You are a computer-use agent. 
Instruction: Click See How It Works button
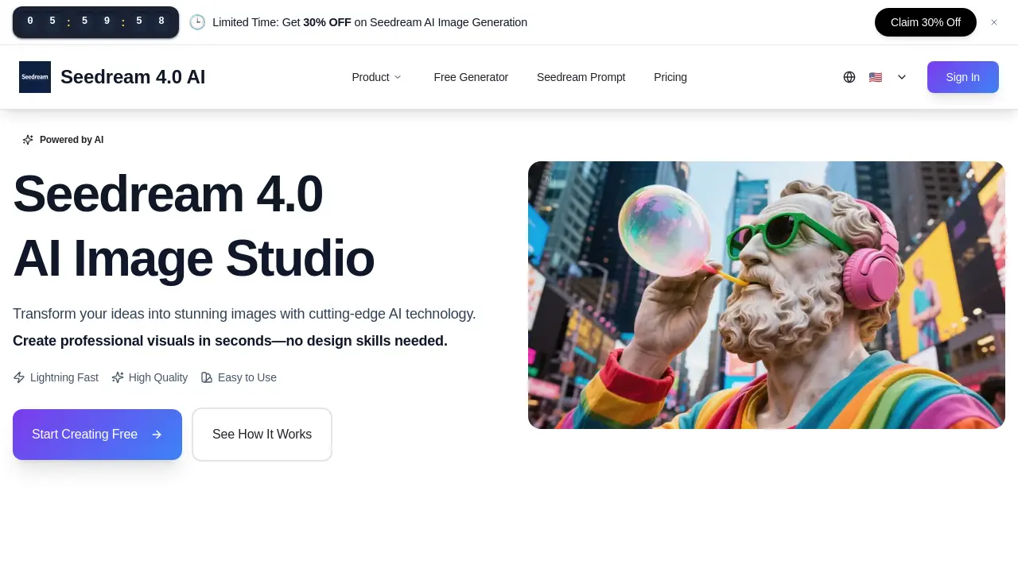click(x=262, y=435)
